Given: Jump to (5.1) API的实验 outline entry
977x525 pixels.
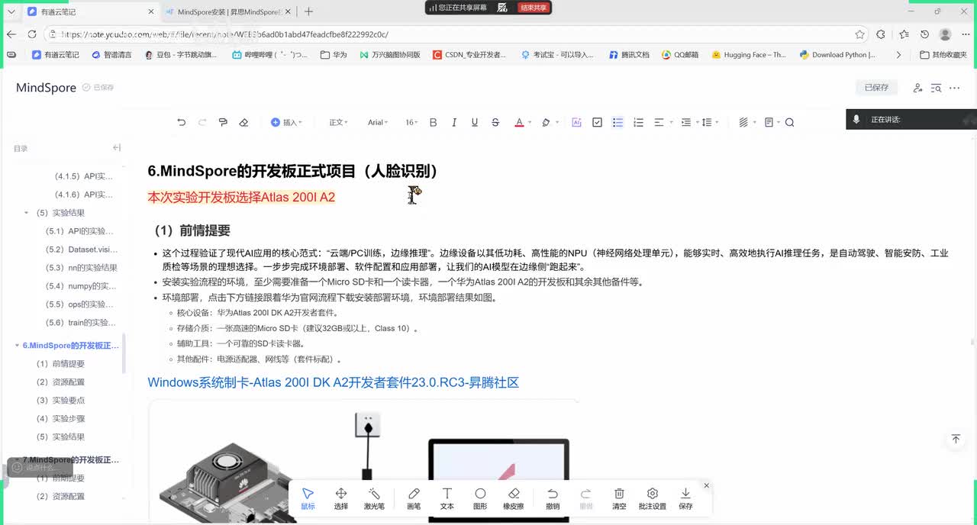Looking at the screenshot, I should click(80, 231).
